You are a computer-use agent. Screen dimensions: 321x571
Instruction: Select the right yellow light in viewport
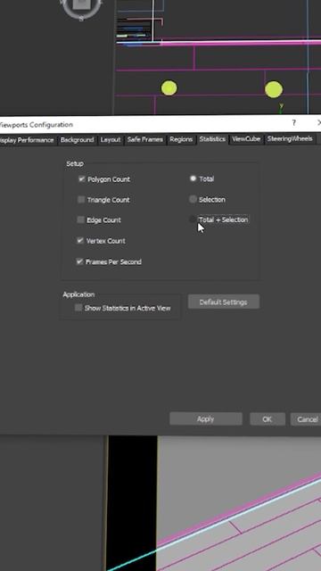click(274, 89)
